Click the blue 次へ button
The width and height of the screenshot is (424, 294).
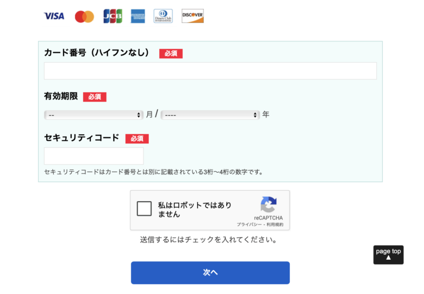pyautogui.click(x=210, y=273)
